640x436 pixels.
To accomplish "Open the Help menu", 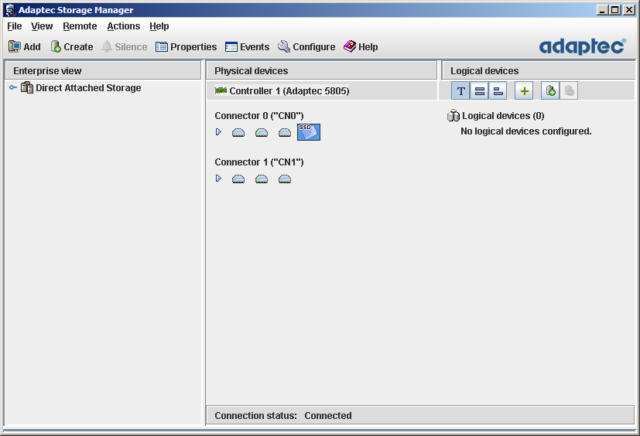I will pyautogui.click(x=159, y=26).
